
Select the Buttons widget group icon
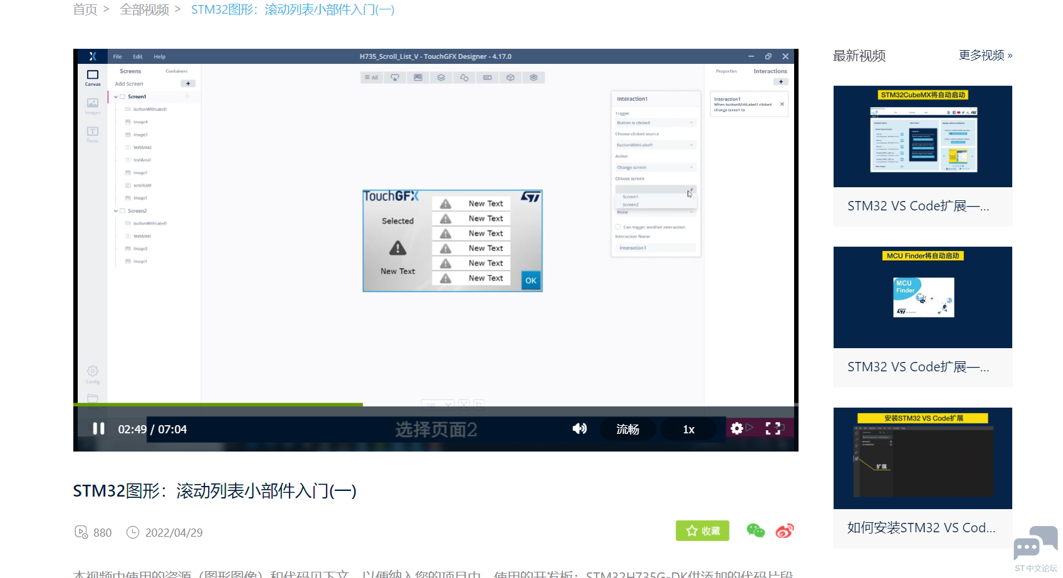coord(395,78)
